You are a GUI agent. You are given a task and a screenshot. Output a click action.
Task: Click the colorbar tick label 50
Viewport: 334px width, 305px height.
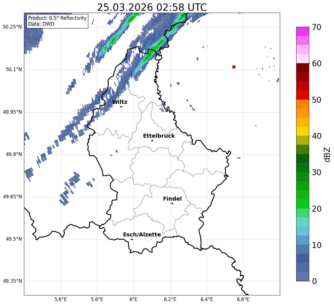(x=317, y=100)
